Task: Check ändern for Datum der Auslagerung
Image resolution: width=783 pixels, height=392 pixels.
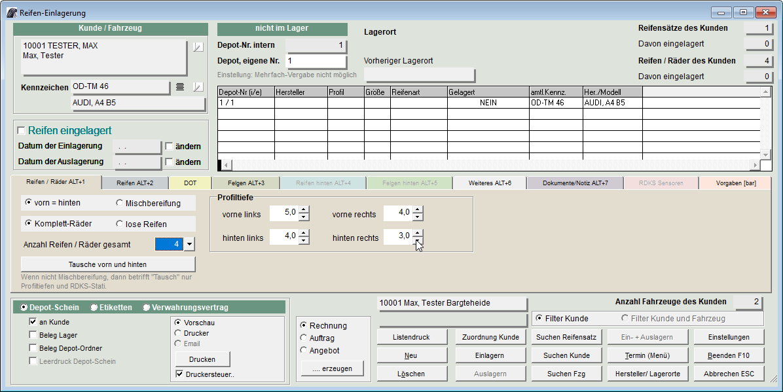Action: click(169, 162)
